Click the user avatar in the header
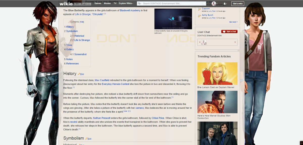 point(214,4)
